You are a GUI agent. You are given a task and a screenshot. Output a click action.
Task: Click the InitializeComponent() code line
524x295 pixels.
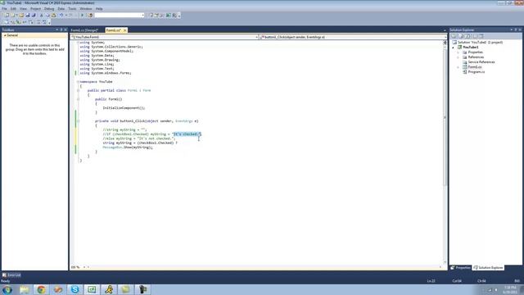[124, 108]
